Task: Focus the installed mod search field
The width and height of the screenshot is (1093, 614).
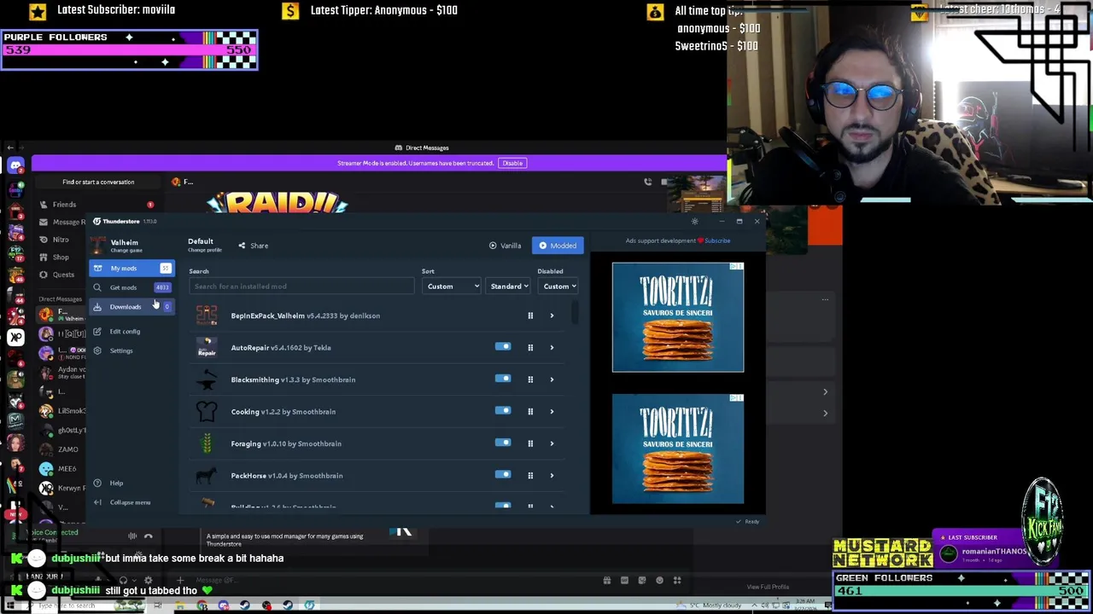Action: click(x=301, y=287)
